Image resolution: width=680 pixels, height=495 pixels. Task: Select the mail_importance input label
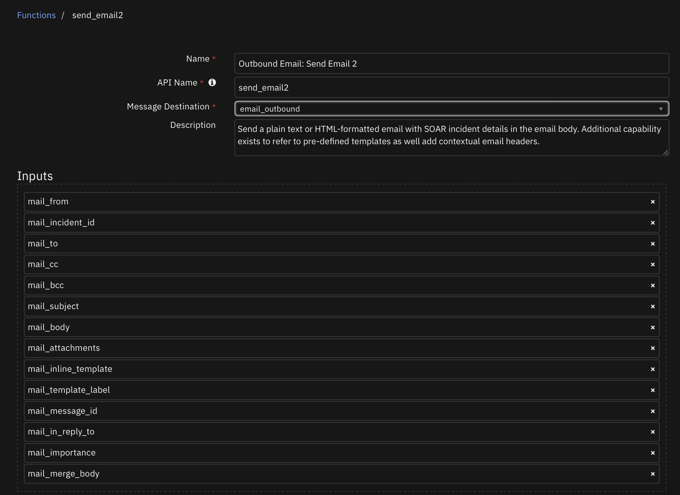62,453
